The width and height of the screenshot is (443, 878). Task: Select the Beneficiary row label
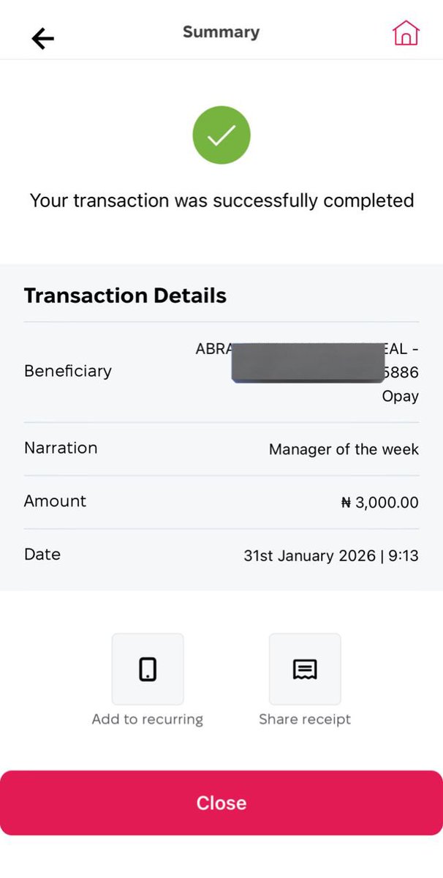pos(68,371)
